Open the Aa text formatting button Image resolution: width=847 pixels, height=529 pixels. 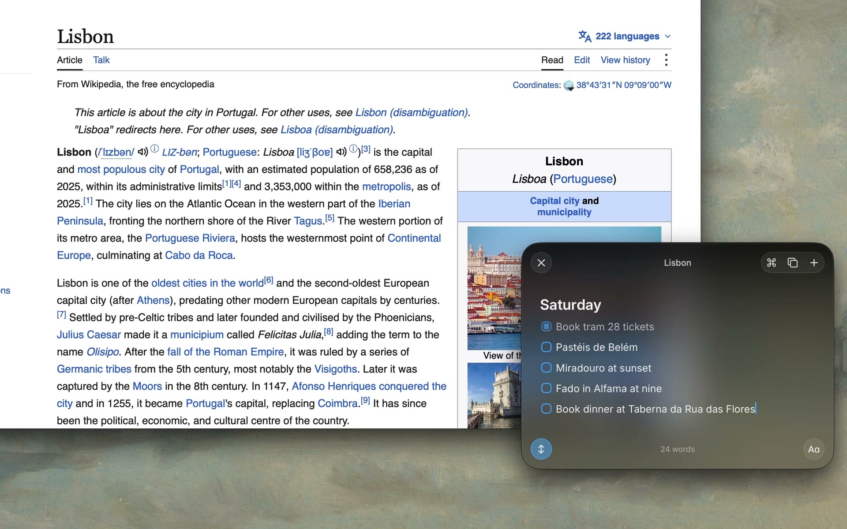[x=814, y=449]
